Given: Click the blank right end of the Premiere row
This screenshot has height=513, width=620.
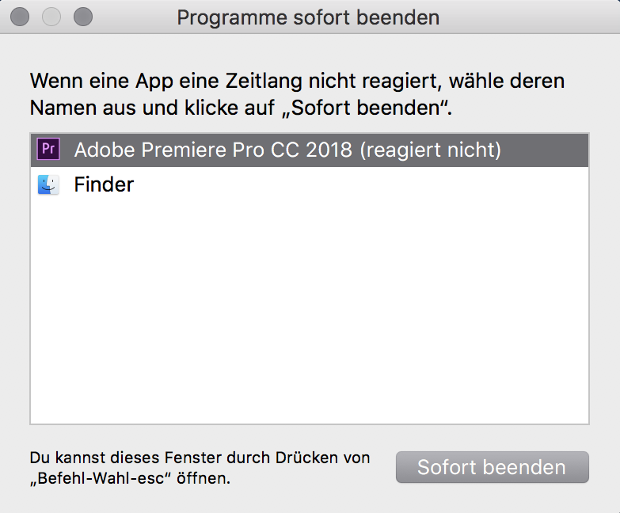Looking at the screenshot, I should point(550,150).
